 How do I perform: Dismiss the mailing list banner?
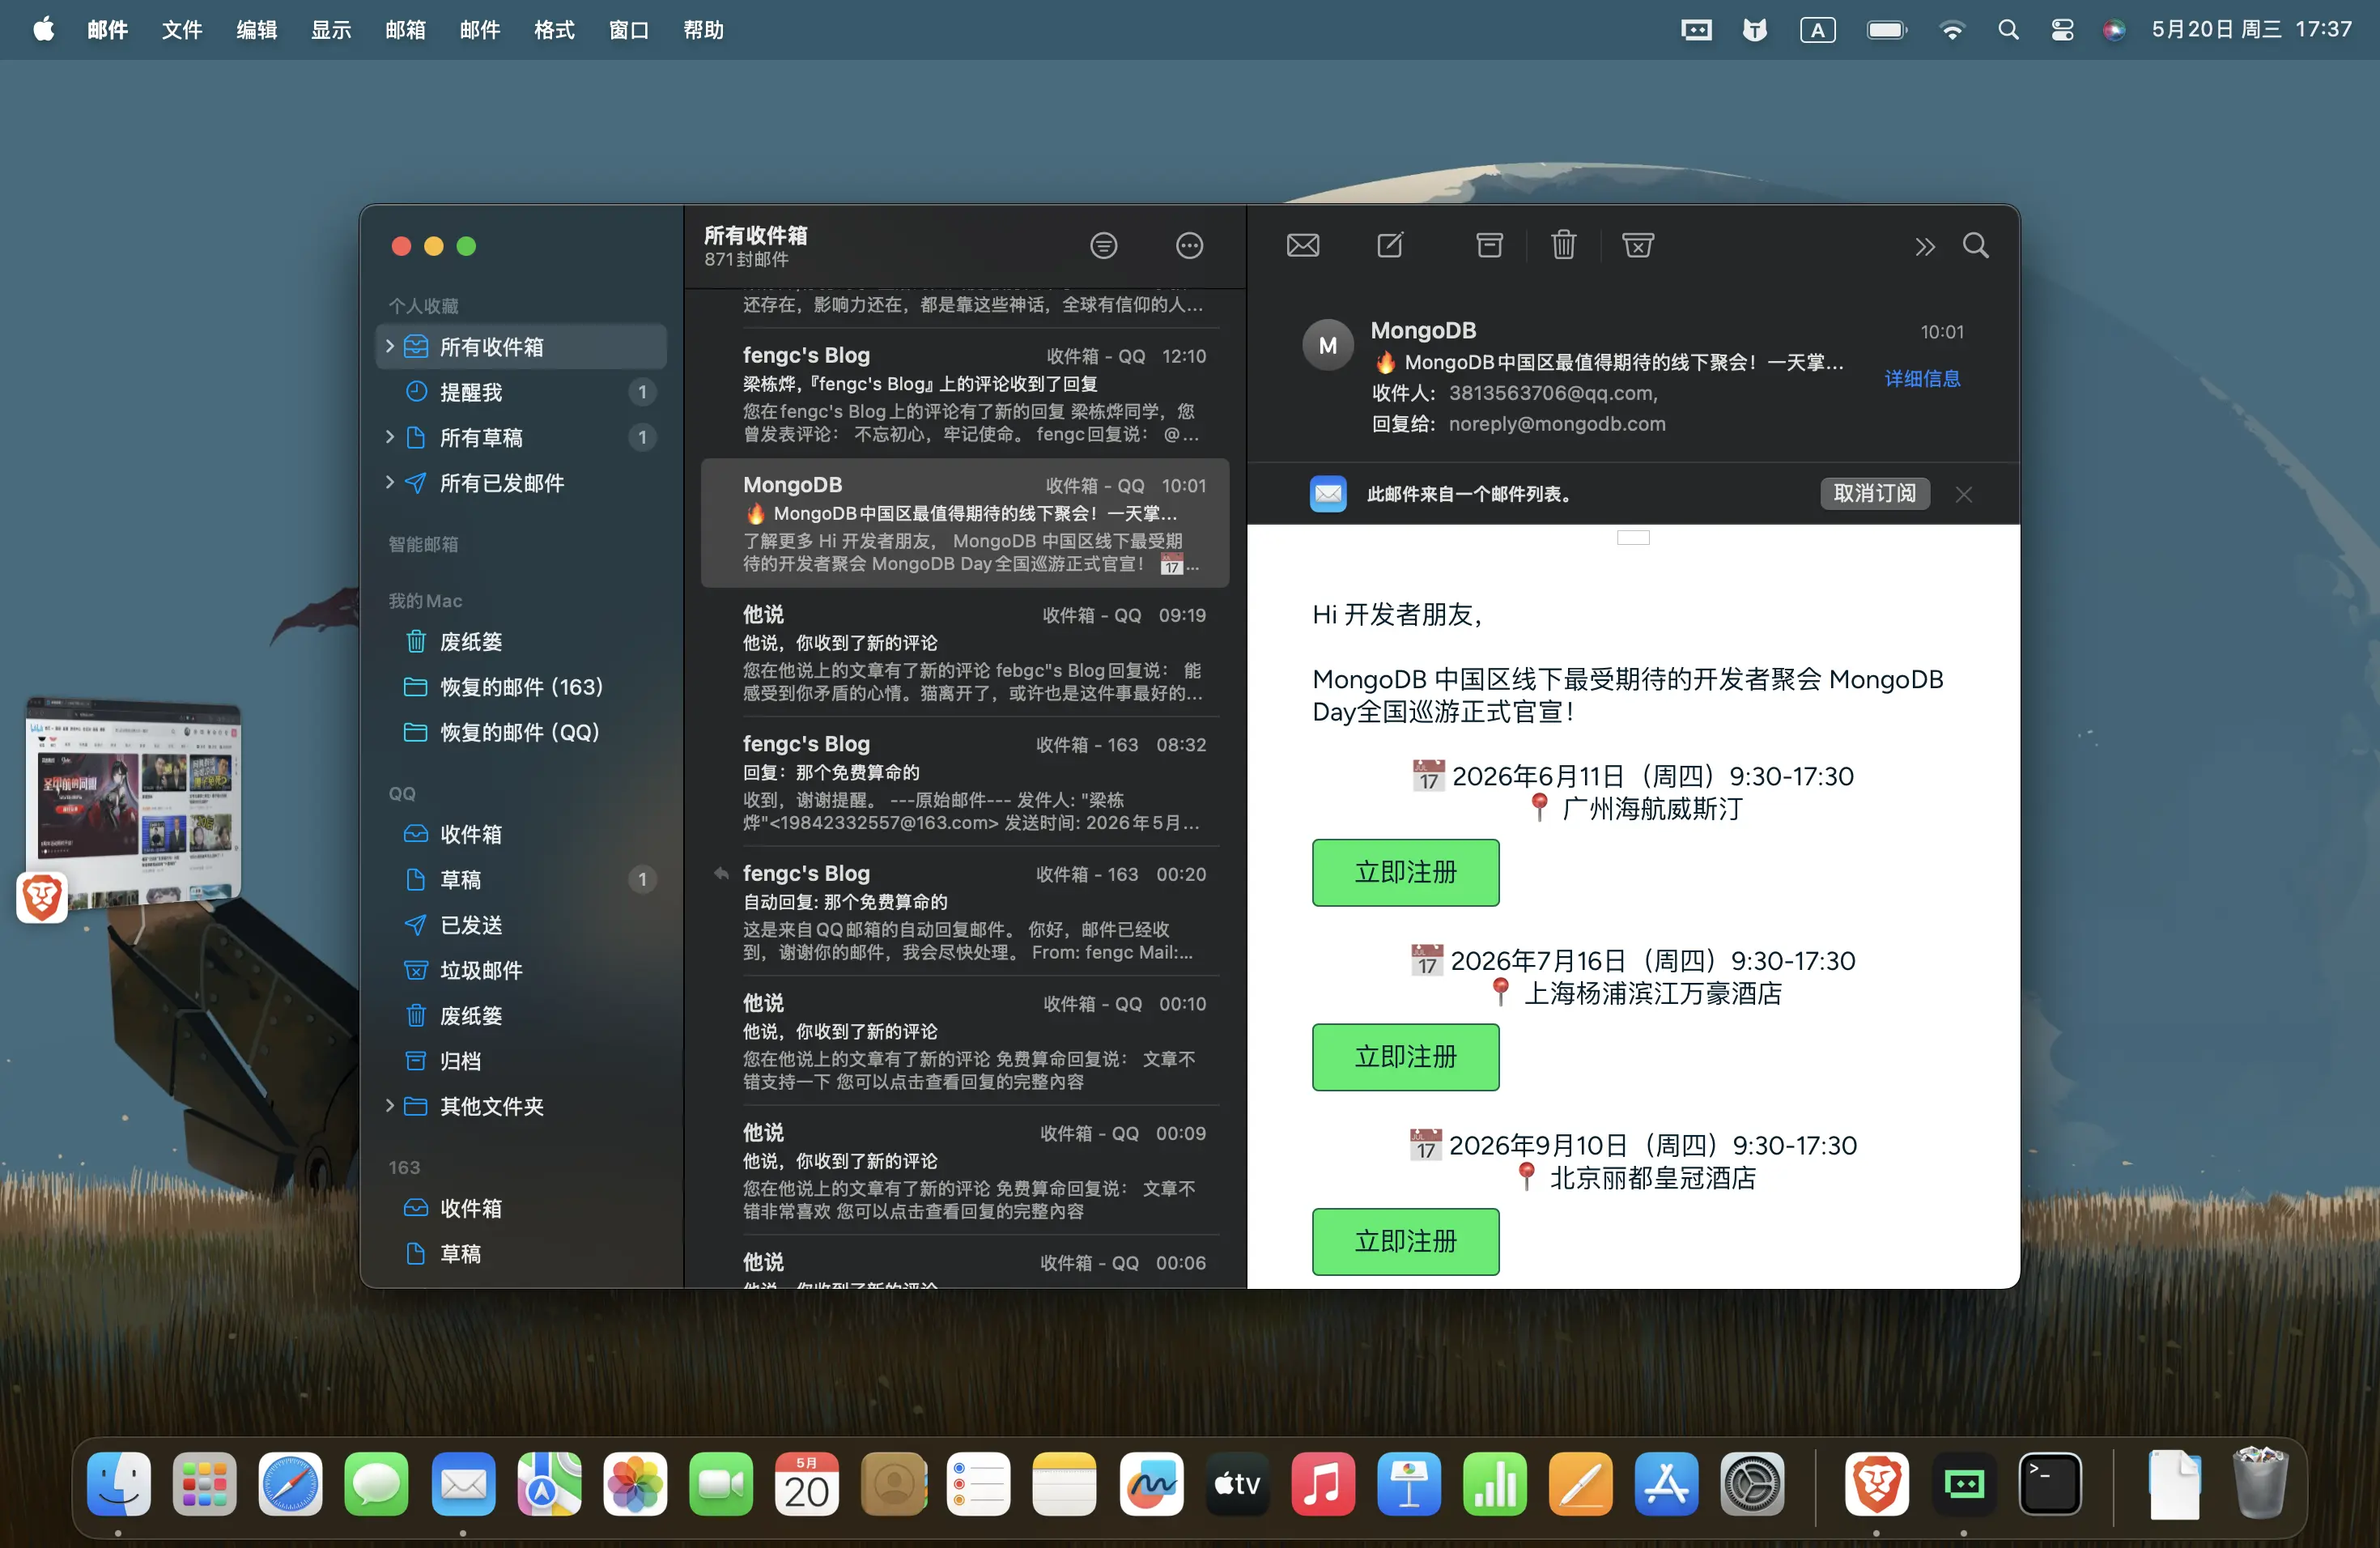[x=1963, y=494]
